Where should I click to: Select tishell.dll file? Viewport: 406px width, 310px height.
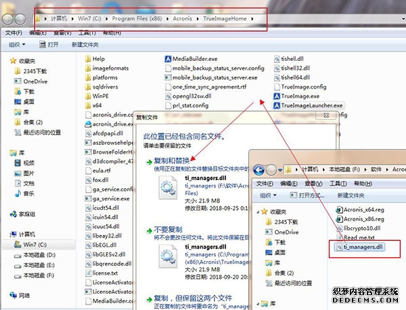(289, 59)
